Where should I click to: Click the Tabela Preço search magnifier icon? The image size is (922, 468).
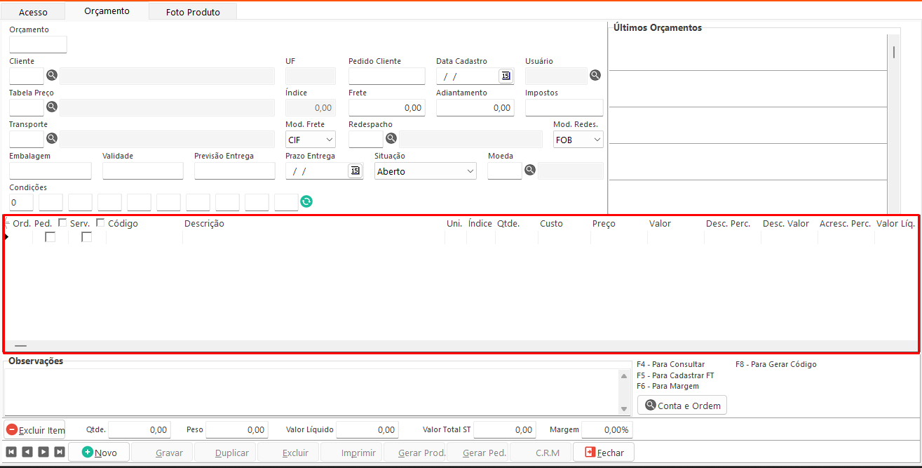click(52, 107)
